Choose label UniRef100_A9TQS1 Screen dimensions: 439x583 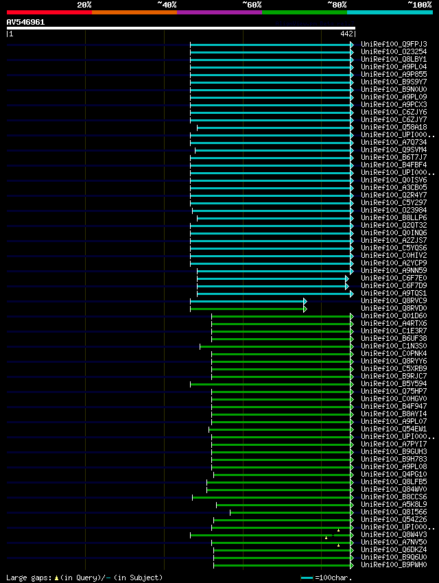pos(394,293)
